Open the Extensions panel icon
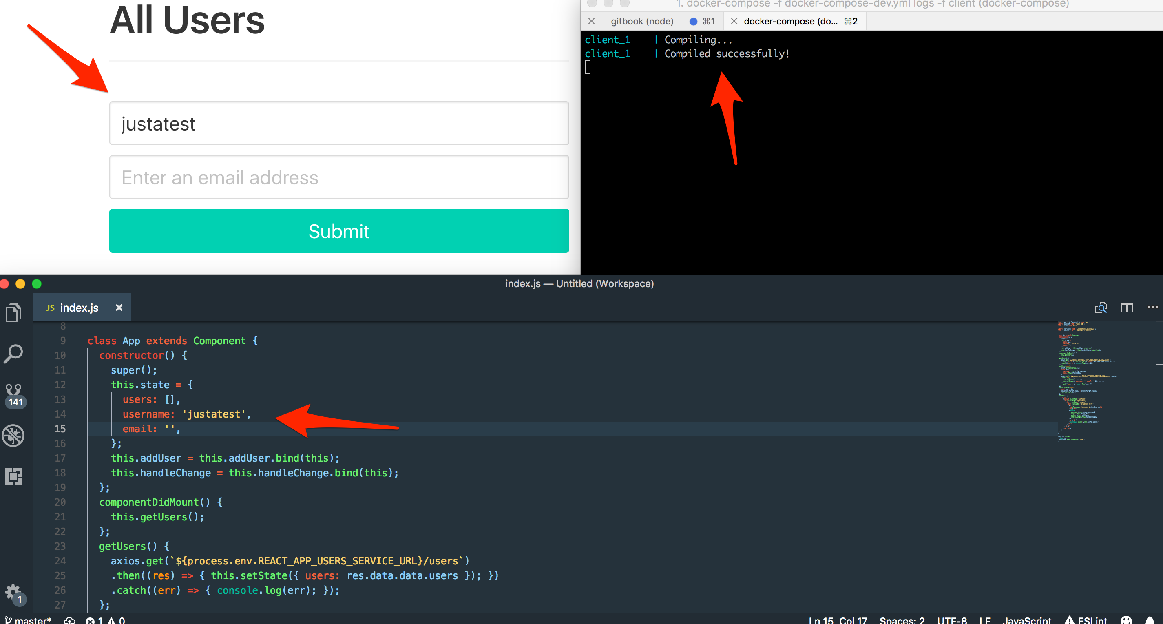Screen dimensions: 1163x624 pyautogui.click(x=13, y=476)
